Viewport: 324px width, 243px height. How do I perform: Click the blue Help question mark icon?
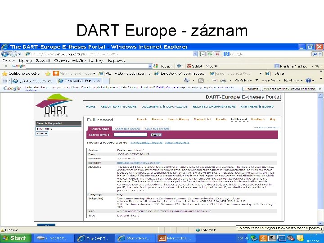[x=309, y=81]
